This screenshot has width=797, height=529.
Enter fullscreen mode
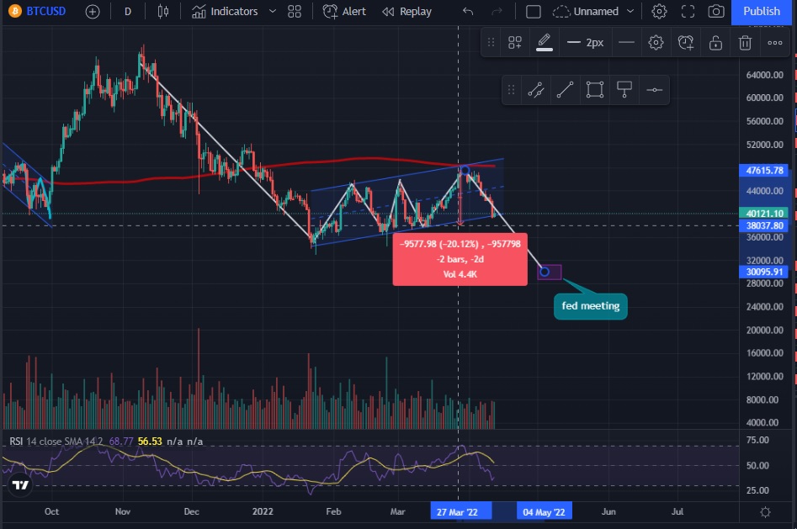coord(688,11)
